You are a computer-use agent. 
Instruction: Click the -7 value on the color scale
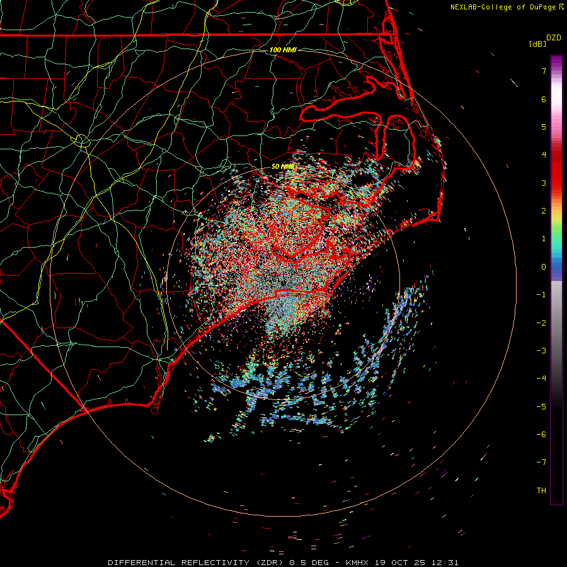(541, 462)
